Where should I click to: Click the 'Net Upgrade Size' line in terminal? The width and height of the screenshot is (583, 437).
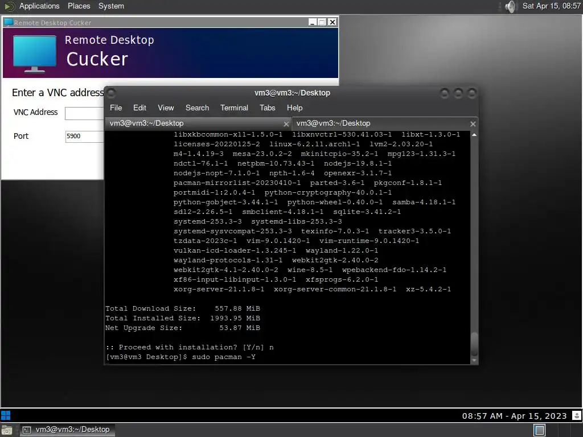(x=183, y=328)
